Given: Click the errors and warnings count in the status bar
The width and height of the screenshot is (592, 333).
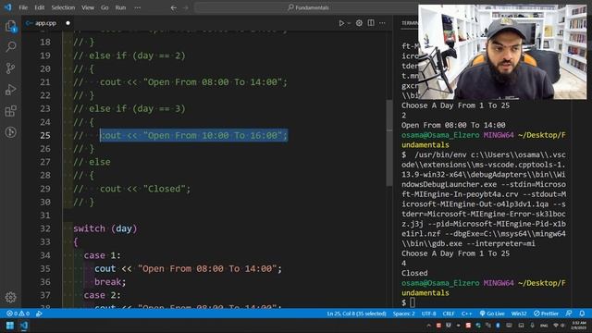Looking at the screenshot, I should point(18,314).
